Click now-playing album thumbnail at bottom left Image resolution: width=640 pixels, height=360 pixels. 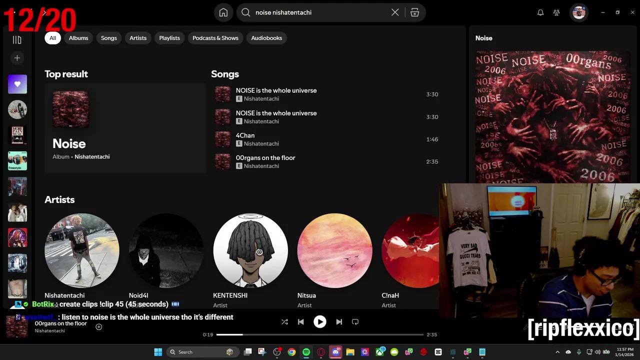pos(17,327)
